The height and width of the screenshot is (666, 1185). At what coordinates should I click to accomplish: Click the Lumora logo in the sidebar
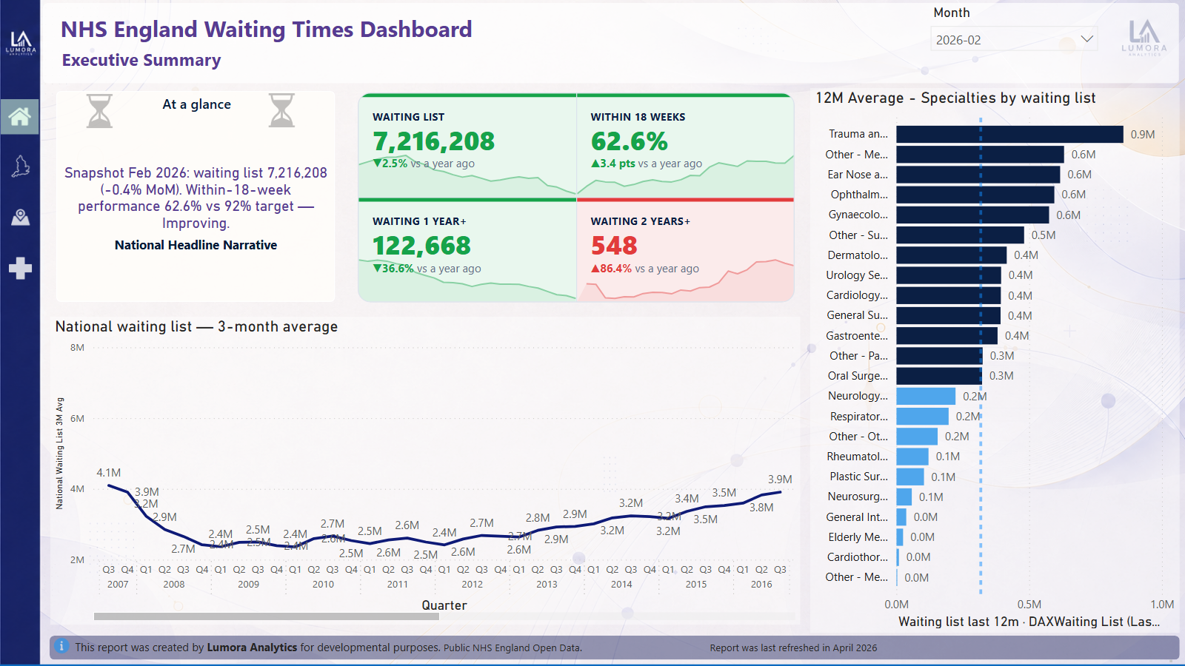pyautogui.click(x=20, y=43)
